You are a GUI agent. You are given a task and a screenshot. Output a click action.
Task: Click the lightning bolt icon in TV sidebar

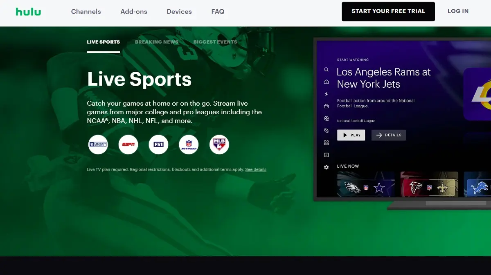326,94
